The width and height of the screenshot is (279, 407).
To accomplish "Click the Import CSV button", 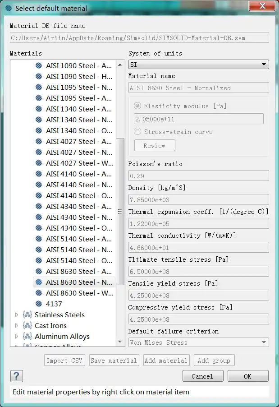I will [x=64, y=360].
